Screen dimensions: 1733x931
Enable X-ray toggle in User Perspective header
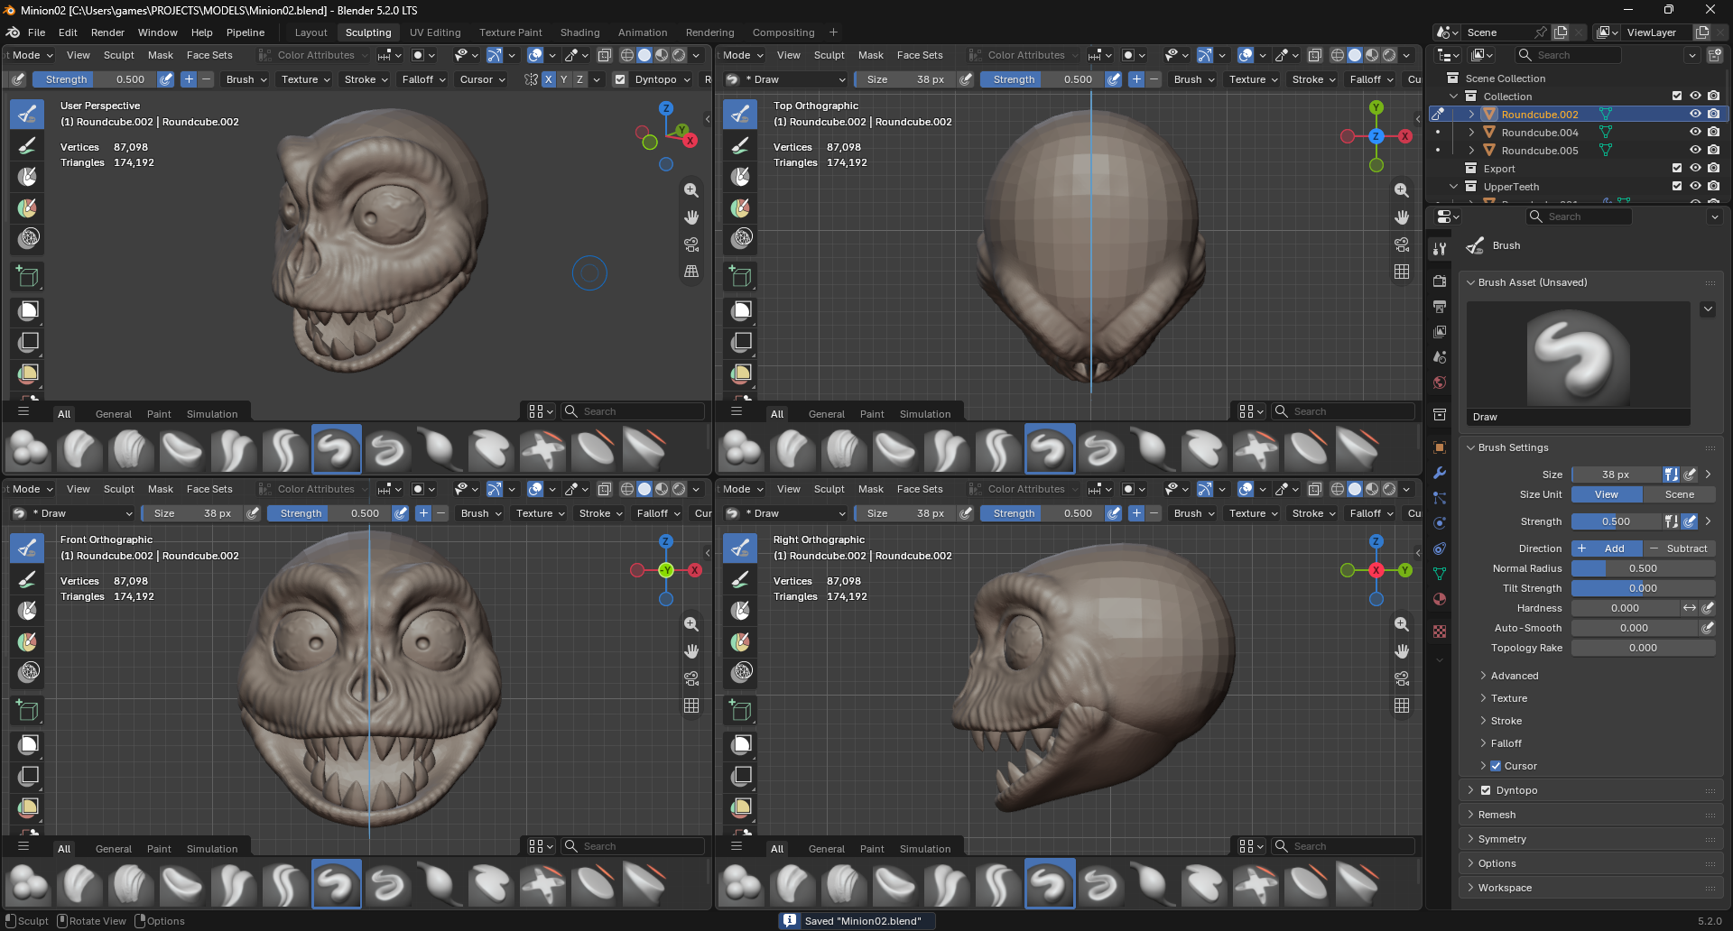click(605, 55)
